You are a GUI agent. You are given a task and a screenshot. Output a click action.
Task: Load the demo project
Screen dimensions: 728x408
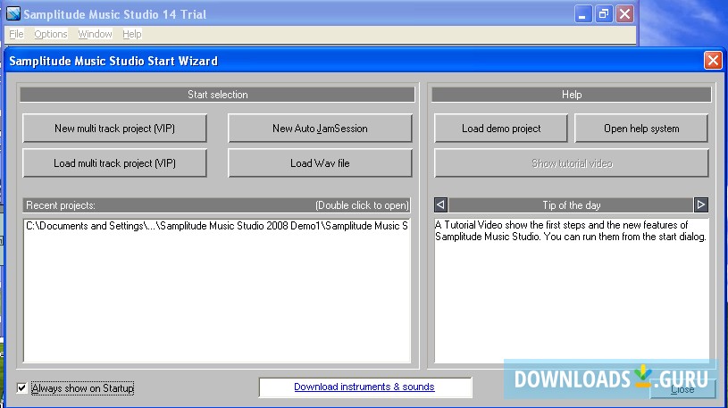tap(501, 128)
